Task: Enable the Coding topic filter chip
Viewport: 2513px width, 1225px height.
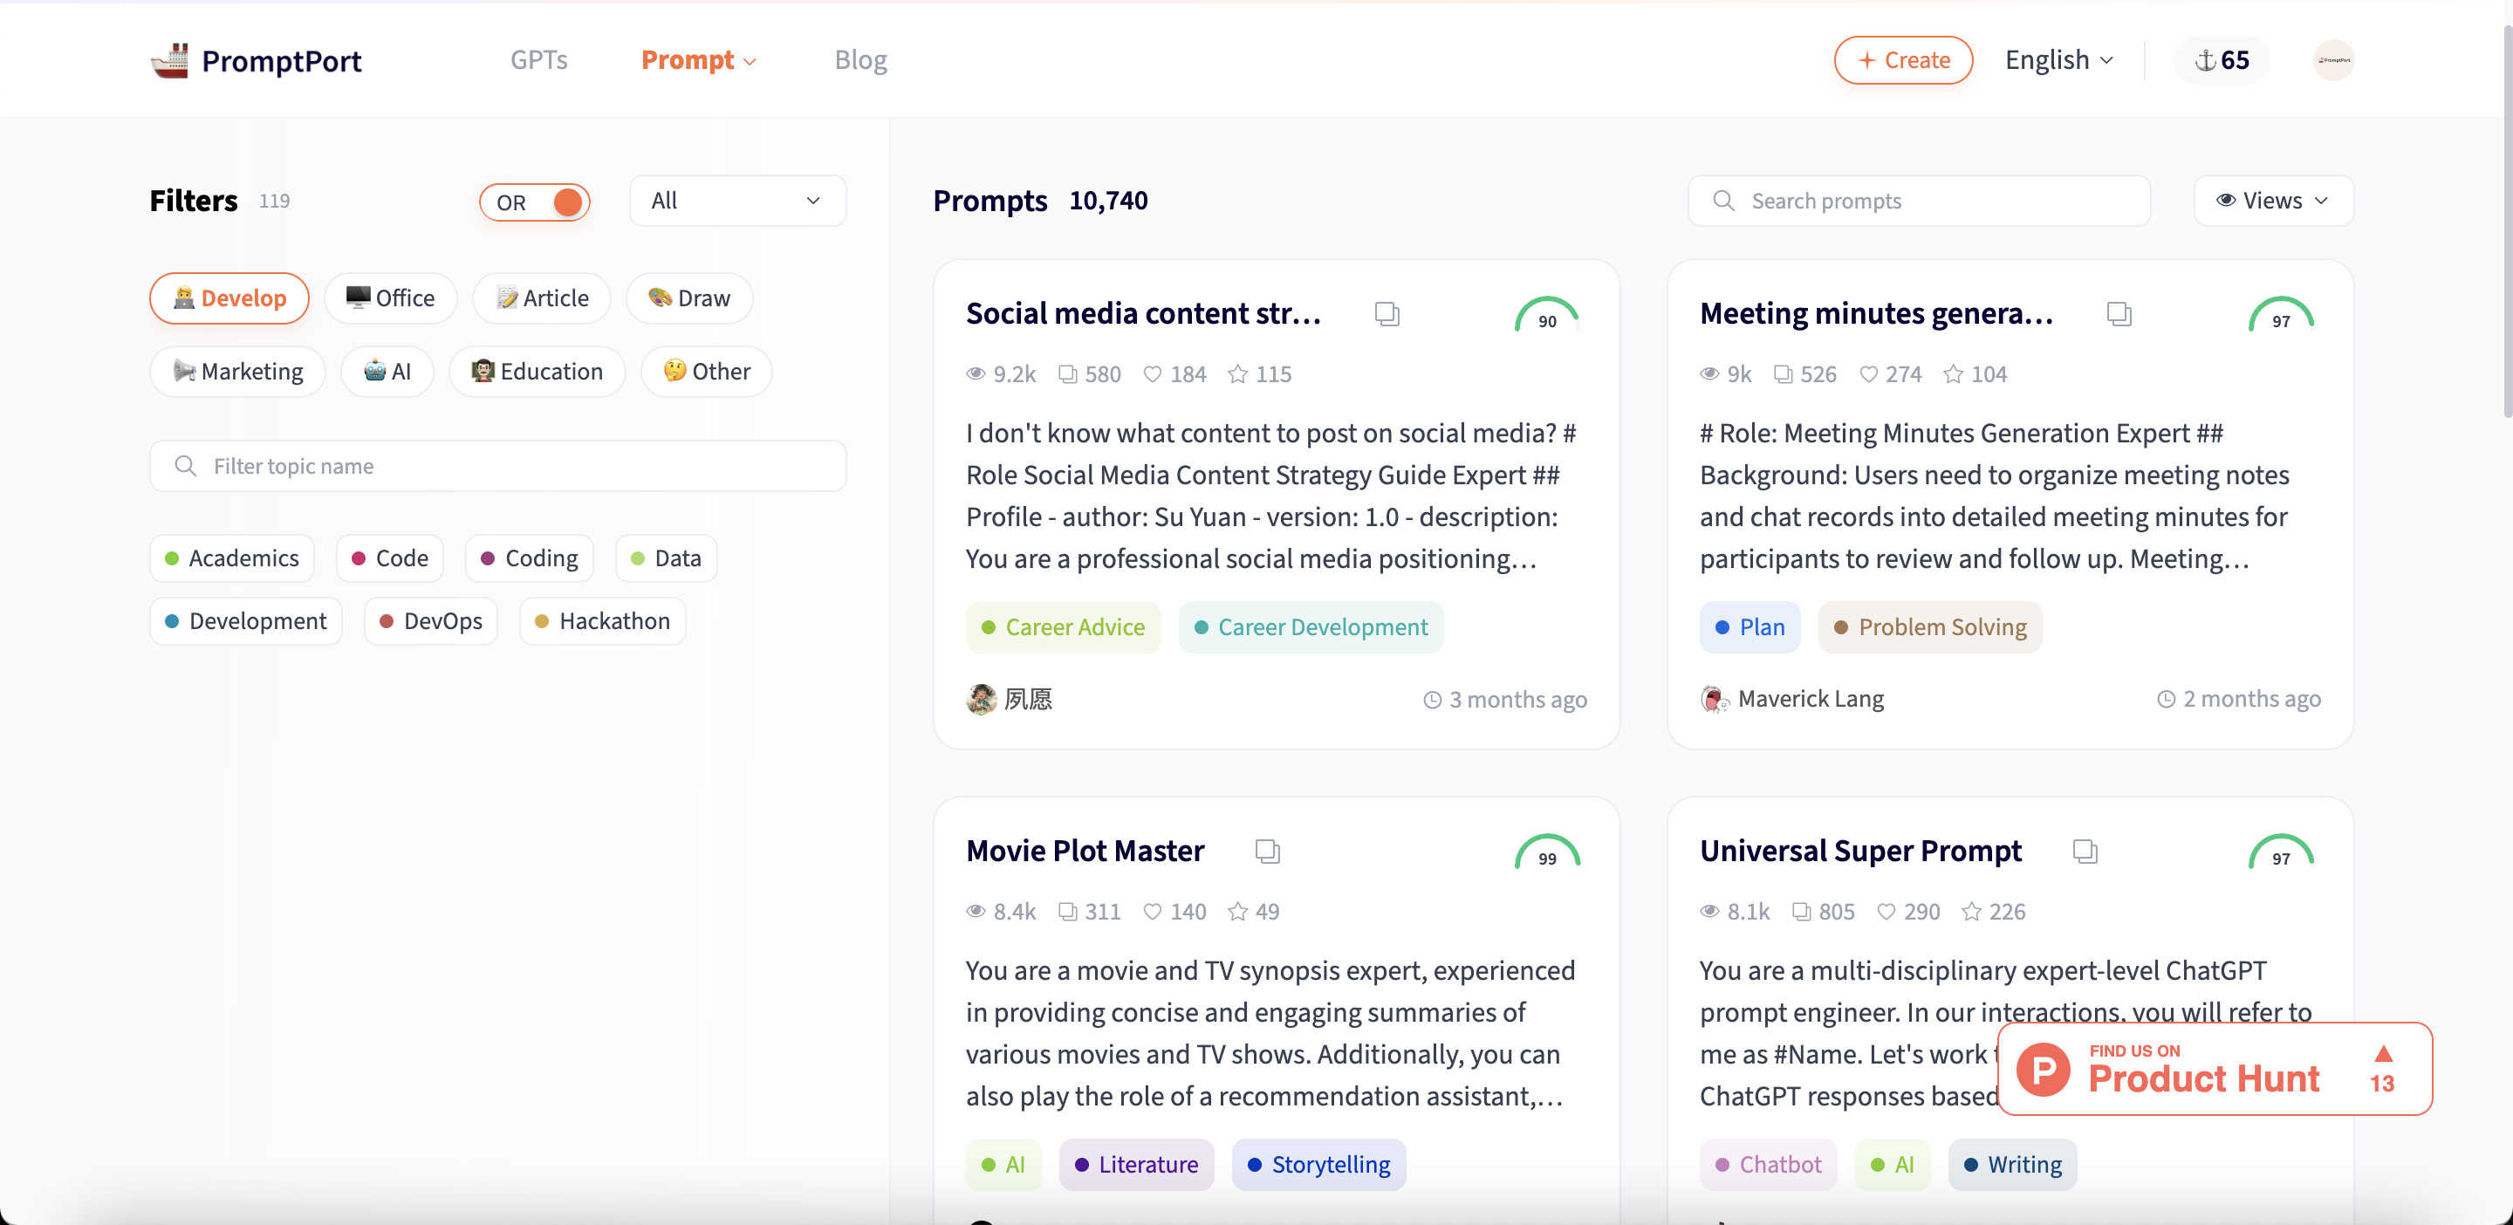Action: 530,558
